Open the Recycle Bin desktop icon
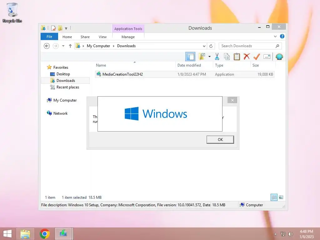320x240 pixels. [12, 12]
